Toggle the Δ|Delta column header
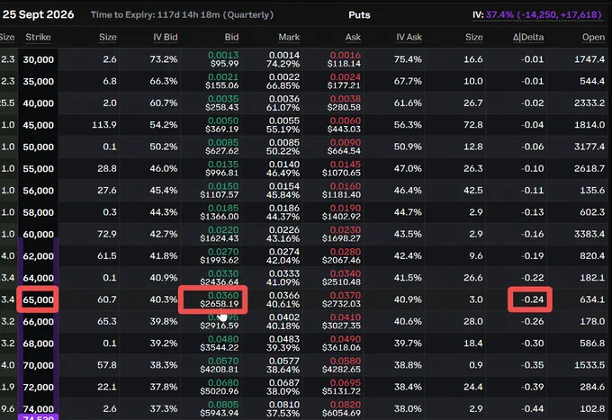612x420 pixels. click(x=528, y=37)
